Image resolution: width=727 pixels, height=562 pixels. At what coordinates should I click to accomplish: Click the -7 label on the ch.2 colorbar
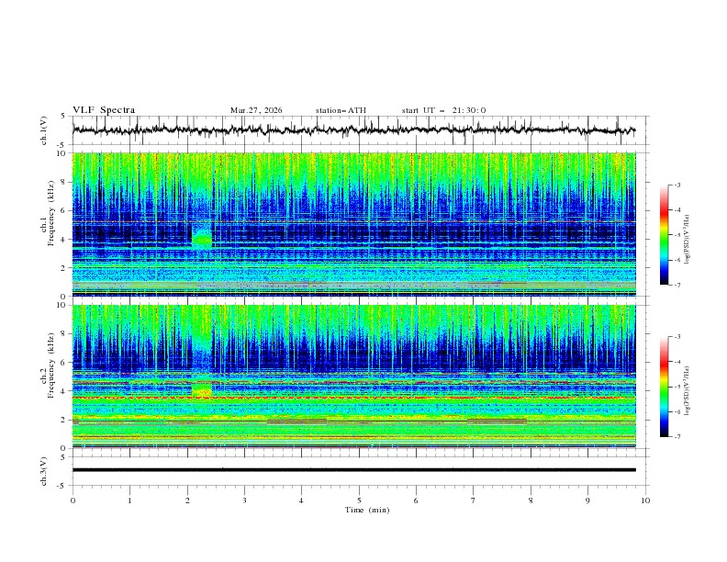point(677,436)
